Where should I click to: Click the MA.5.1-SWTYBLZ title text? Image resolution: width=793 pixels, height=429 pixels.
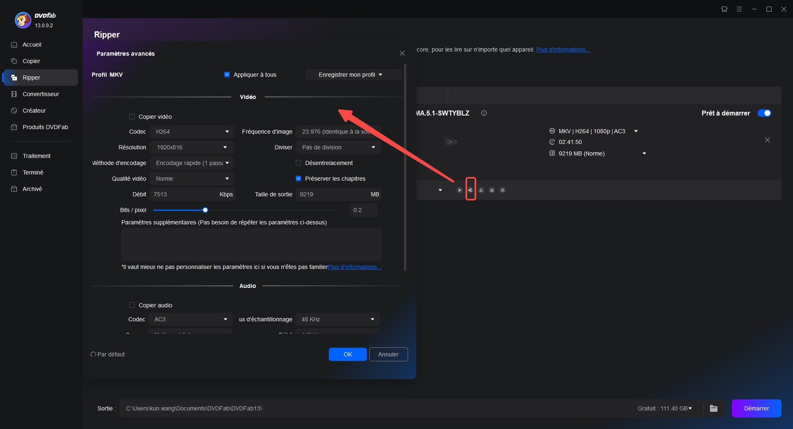[x=443, y=113]
